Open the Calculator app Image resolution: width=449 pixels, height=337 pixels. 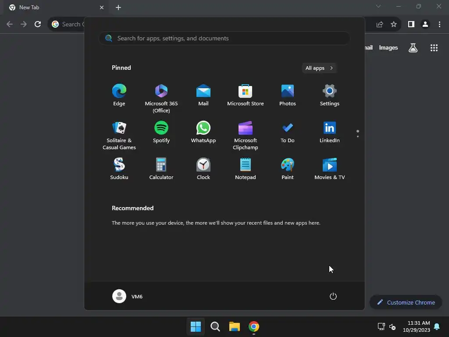click(161, 169)
